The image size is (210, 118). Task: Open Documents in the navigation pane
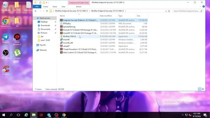click(x=45, y=29)
